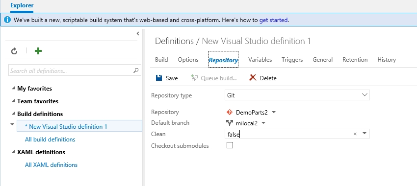Switch to the History tab
This screenshot has height=186, width=417.
click(x=387, y=60)
